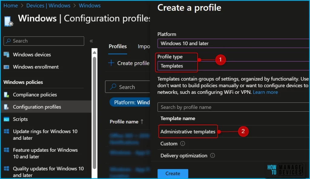Viewport: 310px width, 179px height.
Task: Click the Windows devices icon in sidebar
Action: (x=6, y=55)
